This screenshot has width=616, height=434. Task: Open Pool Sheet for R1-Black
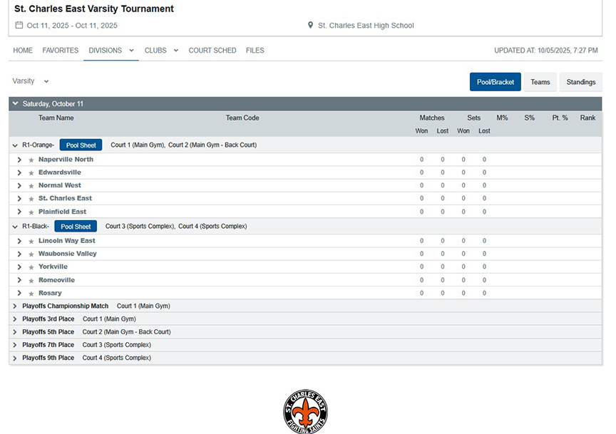tap(76, 227)
